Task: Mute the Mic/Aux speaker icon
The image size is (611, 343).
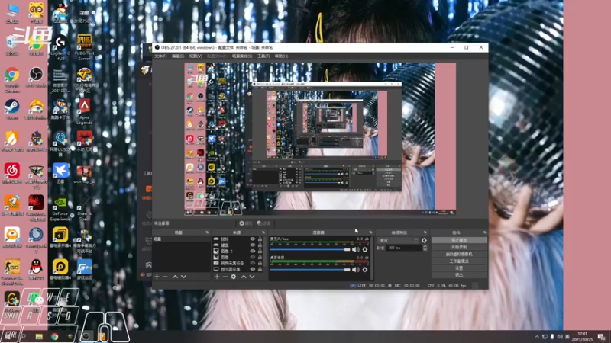Action: 355,250
